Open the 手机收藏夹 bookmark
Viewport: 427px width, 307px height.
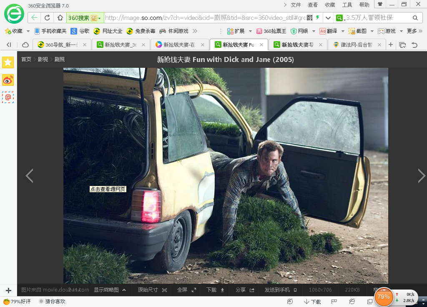(50, 31)
